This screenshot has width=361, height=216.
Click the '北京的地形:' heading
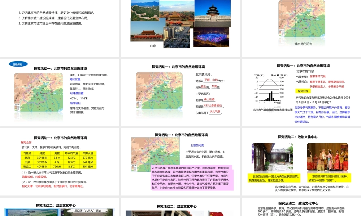pos(204,75)
